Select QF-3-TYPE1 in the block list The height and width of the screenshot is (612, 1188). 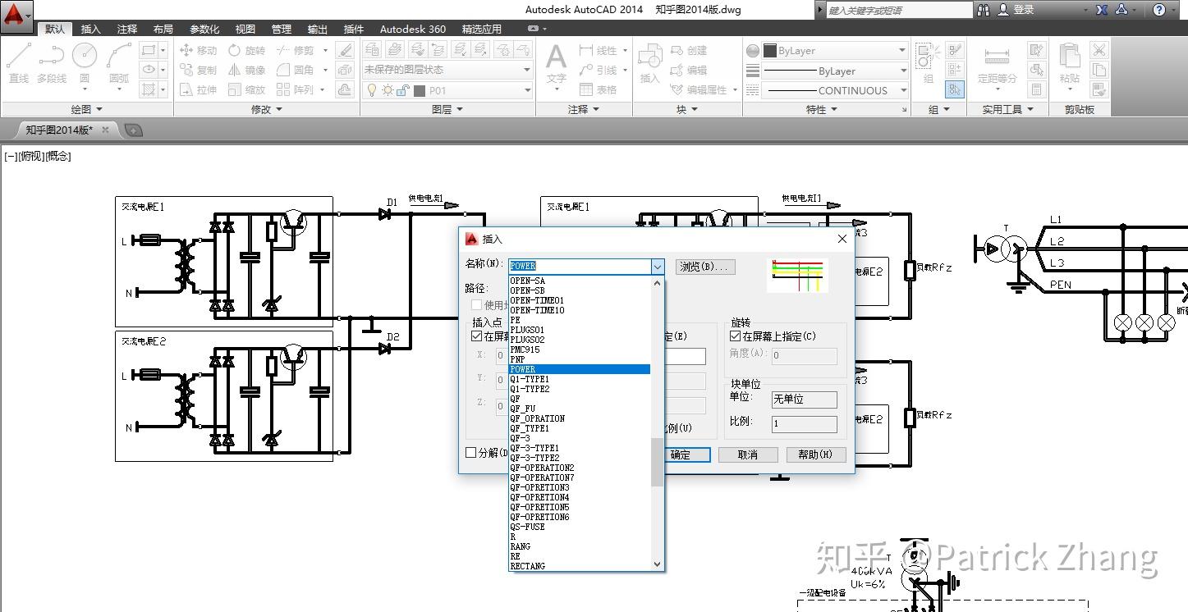coord(580,448)
